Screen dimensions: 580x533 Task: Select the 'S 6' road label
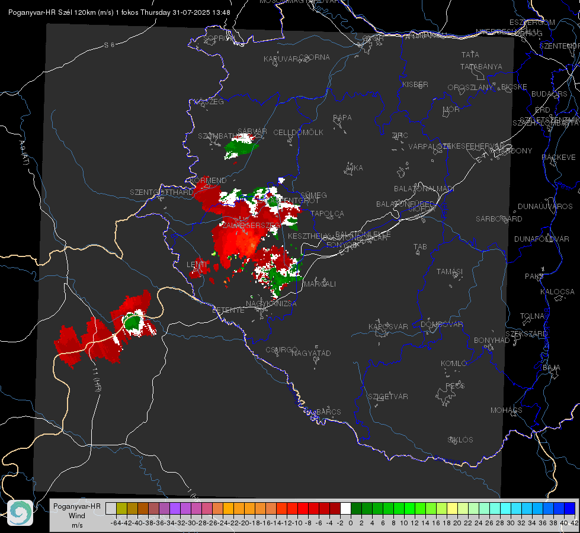[109, 45]
